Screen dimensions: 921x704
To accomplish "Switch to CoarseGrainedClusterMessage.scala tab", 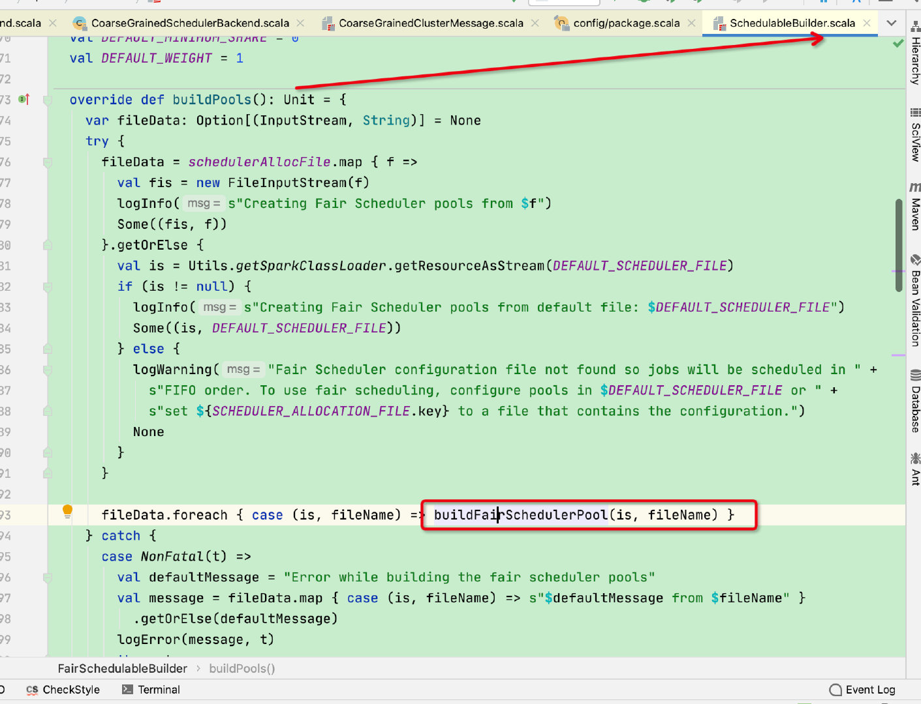I will [431, 23].
